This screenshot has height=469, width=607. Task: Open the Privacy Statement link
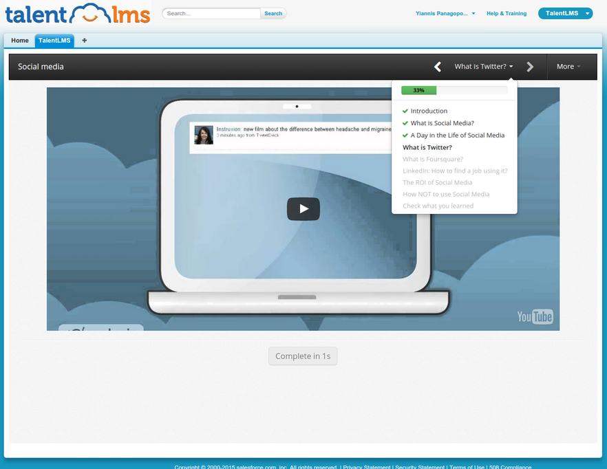point(367,467)
